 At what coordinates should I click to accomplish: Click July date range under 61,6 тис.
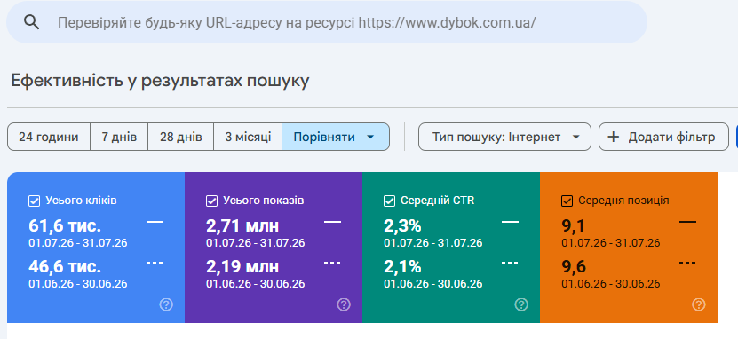pyautogui.click(x=77, y=243)
